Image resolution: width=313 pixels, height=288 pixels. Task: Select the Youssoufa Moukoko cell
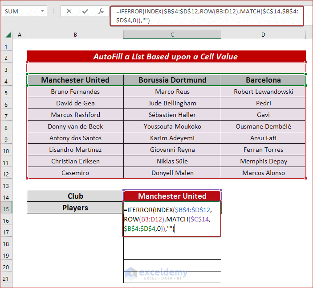pos(172,126)
